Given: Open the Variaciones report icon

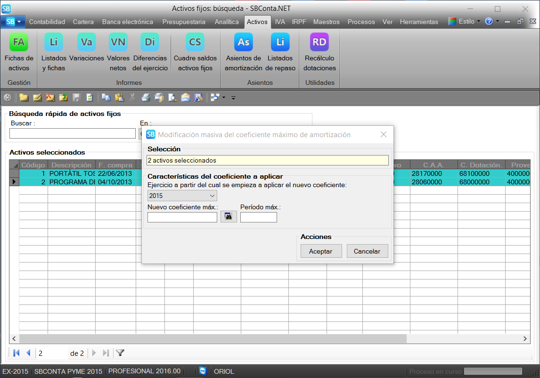Looking at the screenshot, I should tap(86, 42).
